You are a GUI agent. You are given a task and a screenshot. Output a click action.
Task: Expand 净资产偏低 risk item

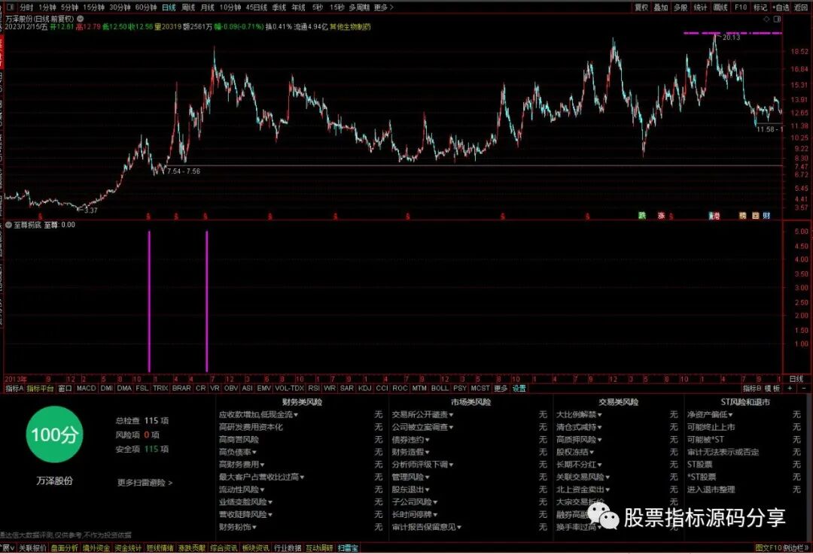point(711,415)
